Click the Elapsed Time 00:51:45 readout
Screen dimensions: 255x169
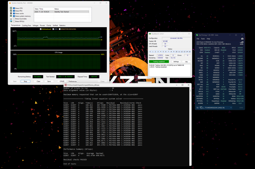click(x=94, y=77)
